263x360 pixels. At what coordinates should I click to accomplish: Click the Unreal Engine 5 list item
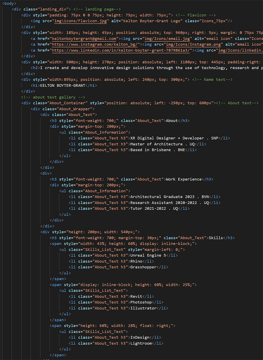[148, 255]
